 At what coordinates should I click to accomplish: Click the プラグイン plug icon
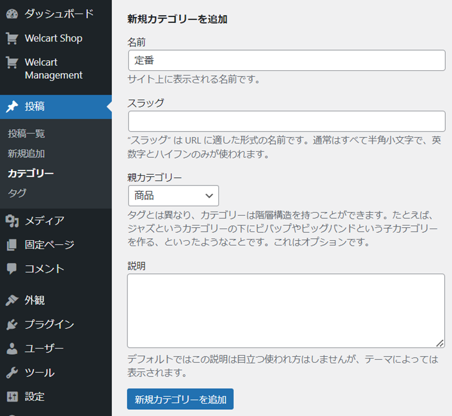(x=12, y=324)
